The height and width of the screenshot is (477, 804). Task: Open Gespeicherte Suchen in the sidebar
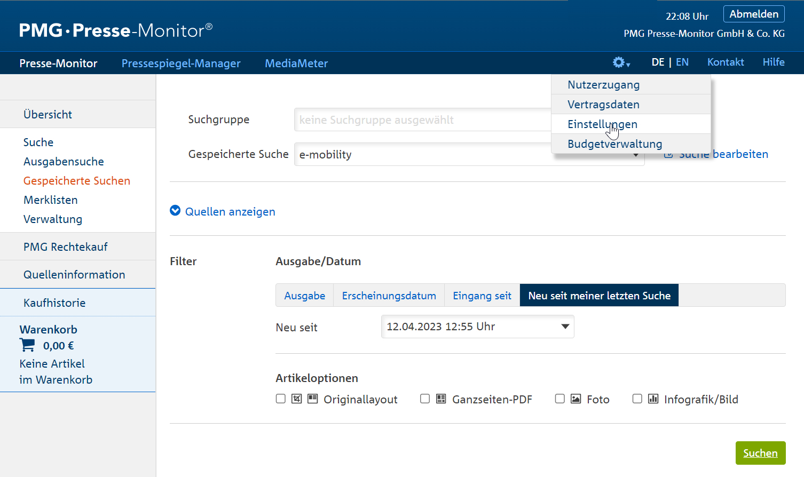(x=77, y=180)
